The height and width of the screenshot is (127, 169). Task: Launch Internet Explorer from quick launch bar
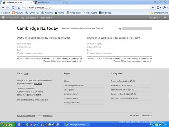(x=38, y=125)
